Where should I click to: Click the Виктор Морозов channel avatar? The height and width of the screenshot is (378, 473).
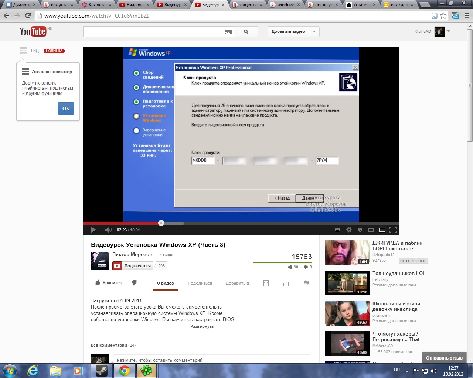click(100, 261)
